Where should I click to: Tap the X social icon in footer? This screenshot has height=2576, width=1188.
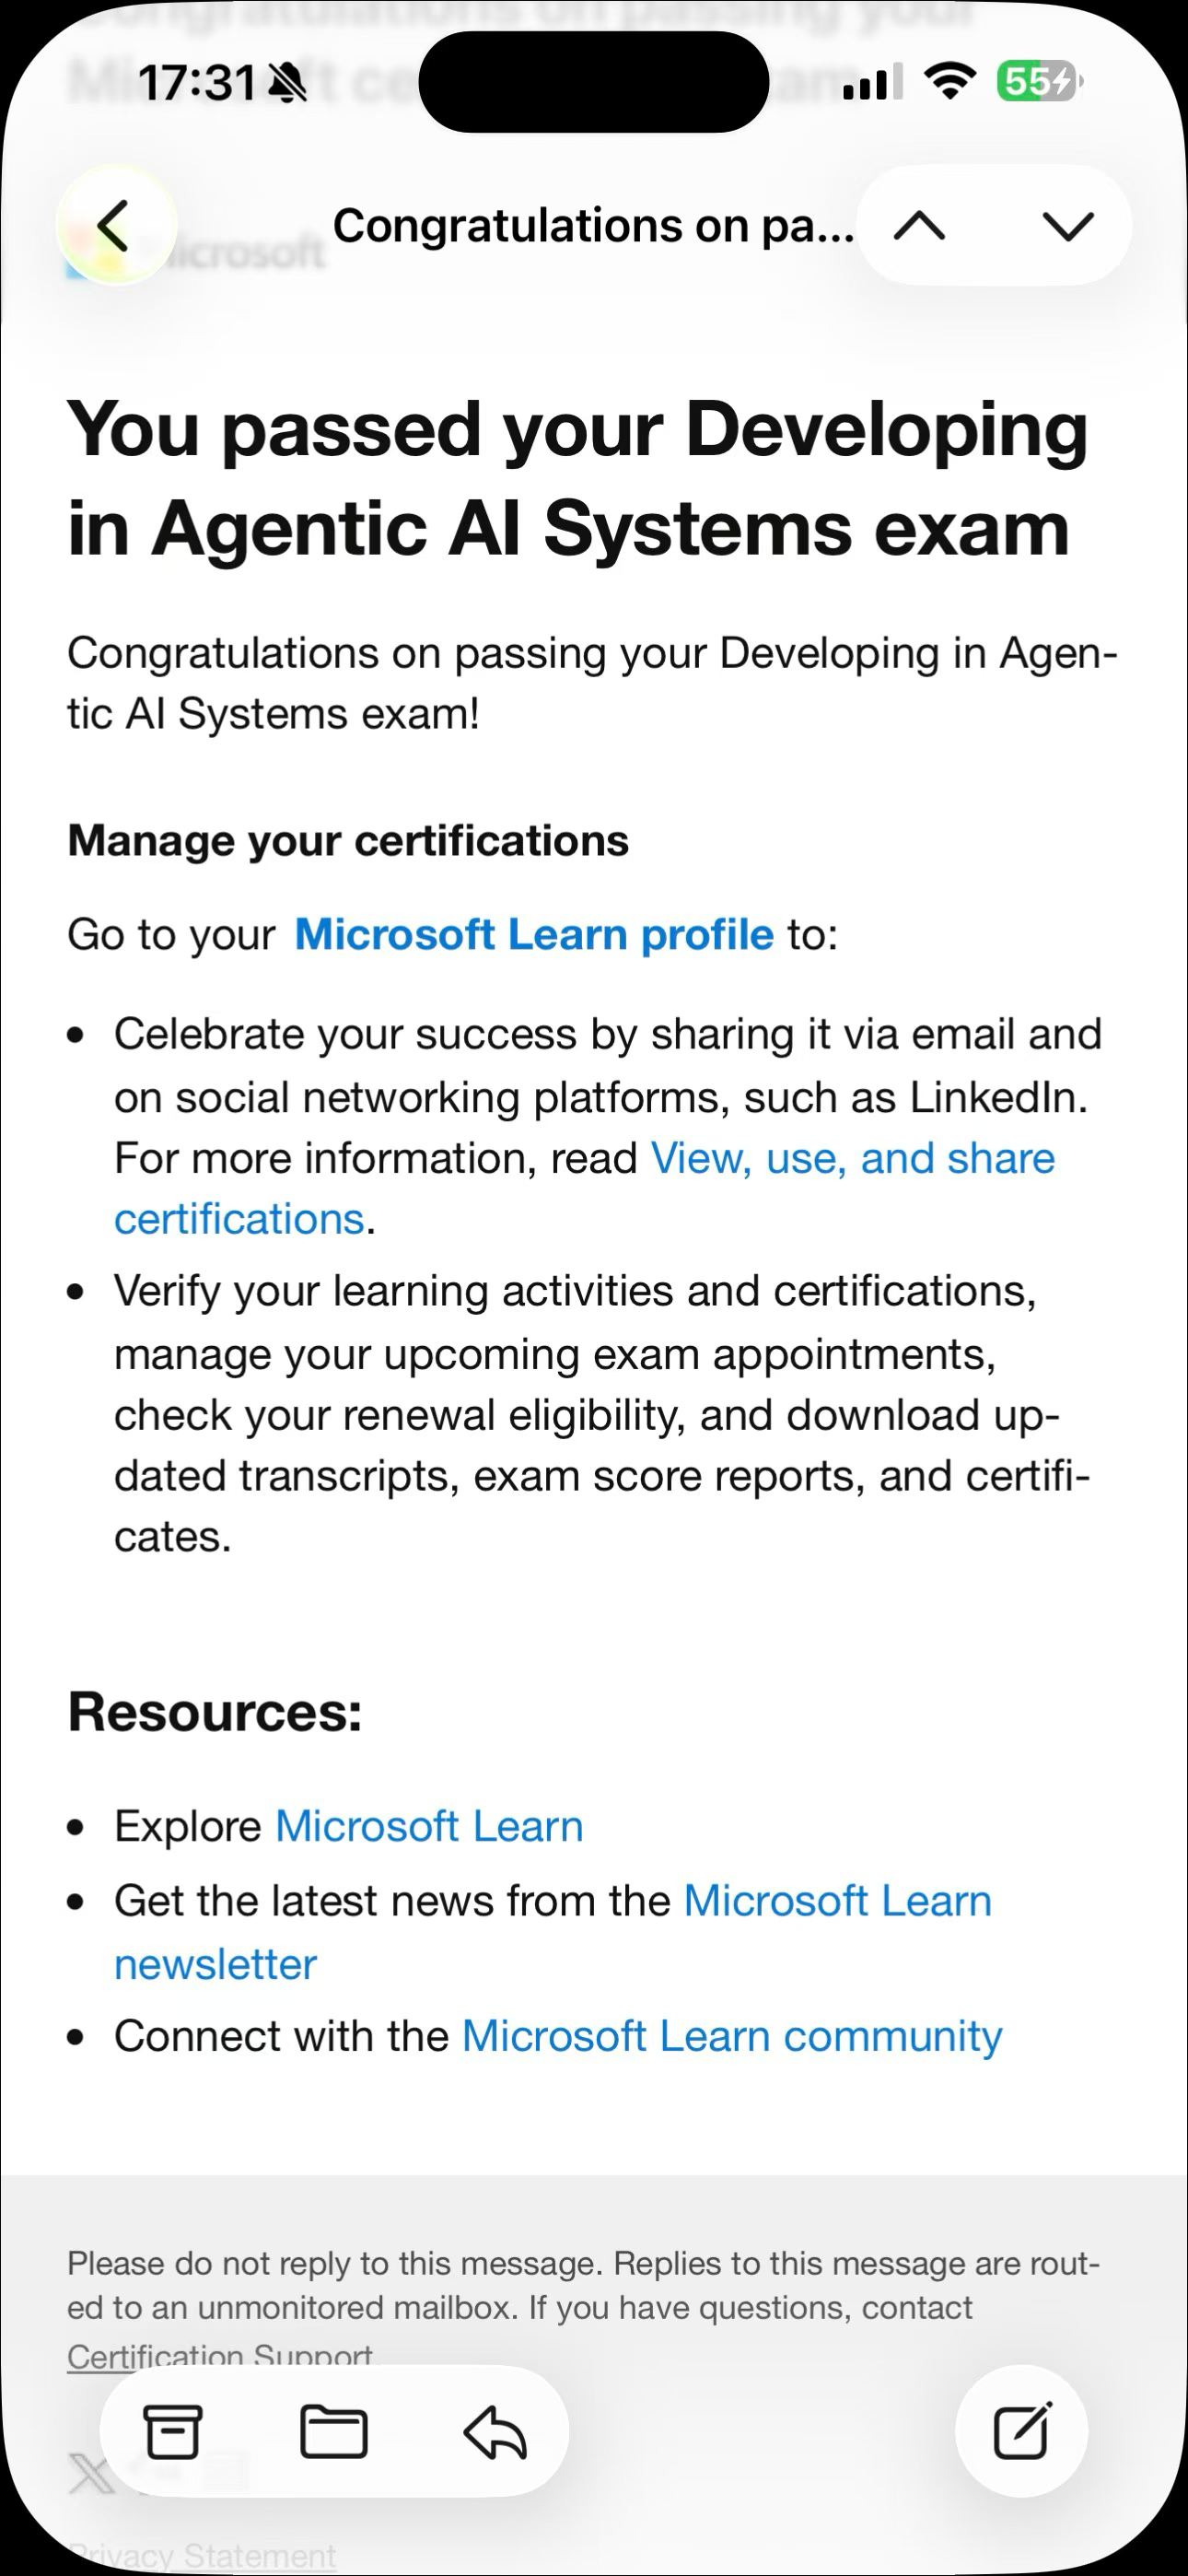pos(91,2476)
